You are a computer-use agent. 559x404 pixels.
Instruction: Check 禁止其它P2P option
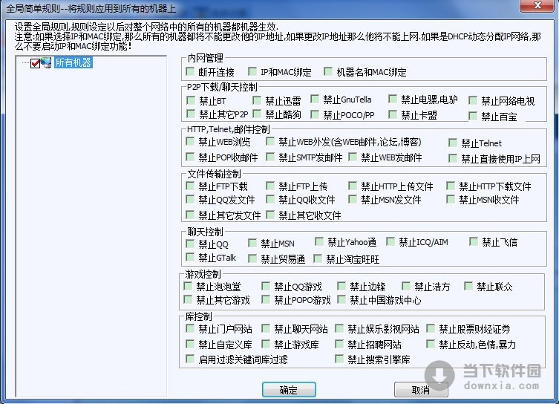191,114
